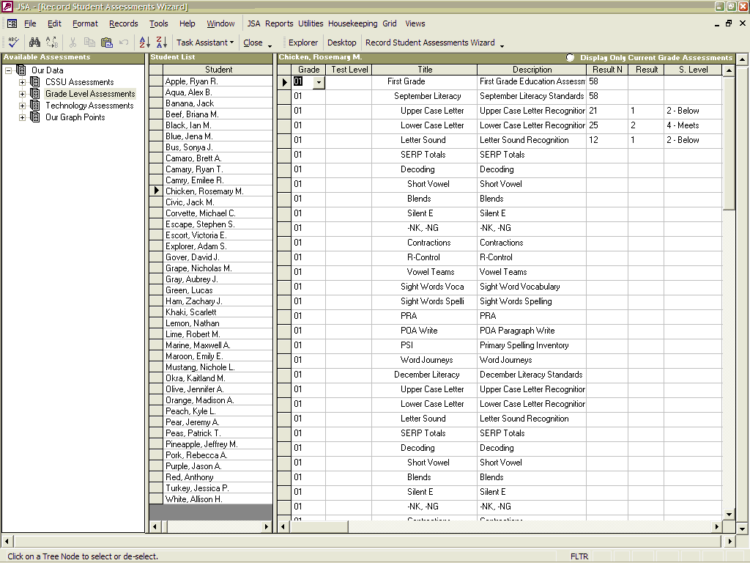Click the Replace A-to-B toolbar icon
This screenshot has width=750, height=563.
52,43
